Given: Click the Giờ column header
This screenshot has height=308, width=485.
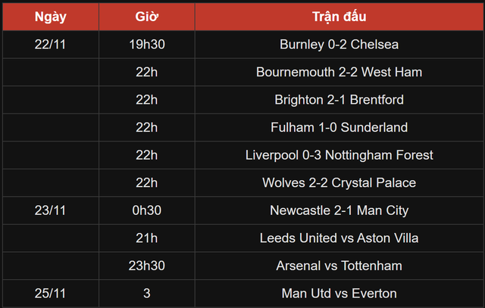Looking at the screenshot, I should tap(146, 17).
